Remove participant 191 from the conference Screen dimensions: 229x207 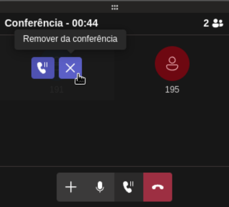pyautogui.click(x=70, y=68)
